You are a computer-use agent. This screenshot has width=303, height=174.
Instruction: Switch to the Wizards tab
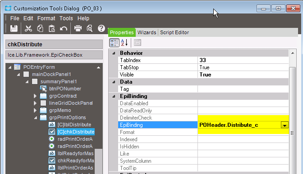pyautogui.click(x=147, y=32)
